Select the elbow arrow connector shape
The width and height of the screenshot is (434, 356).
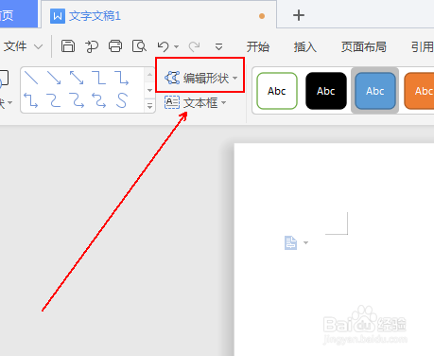click(122, 78)
